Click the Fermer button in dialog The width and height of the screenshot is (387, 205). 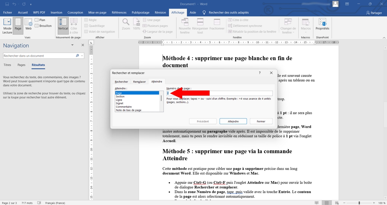click(x=261, y=121)
